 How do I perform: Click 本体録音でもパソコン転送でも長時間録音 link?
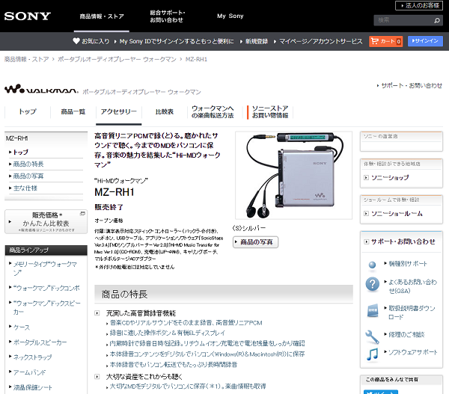[x=174, y=365]
